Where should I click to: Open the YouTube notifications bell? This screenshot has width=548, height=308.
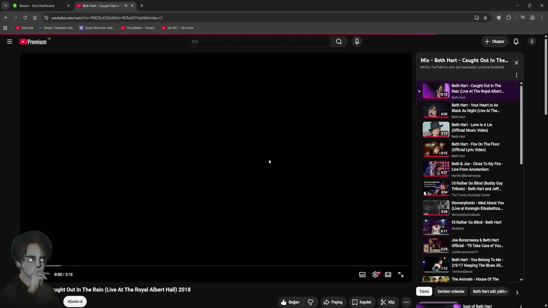pyautogui.click(x=516, y=41)
